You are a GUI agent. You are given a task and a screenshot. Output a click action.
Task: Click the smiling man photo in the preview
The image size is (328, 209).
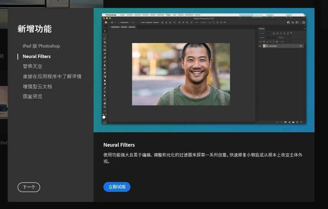[181, 74]
